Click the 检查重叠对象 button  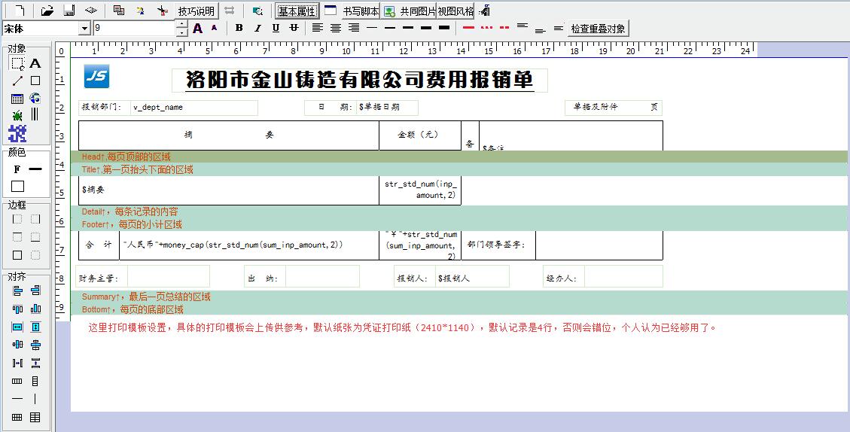tap(598, 29)
